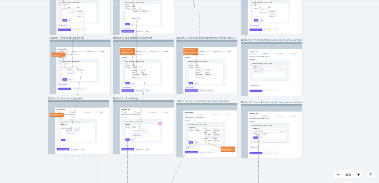Click 'Continue to Conclusions' in the 'Option 2: two strings' frame

click(x=128, y=149)
